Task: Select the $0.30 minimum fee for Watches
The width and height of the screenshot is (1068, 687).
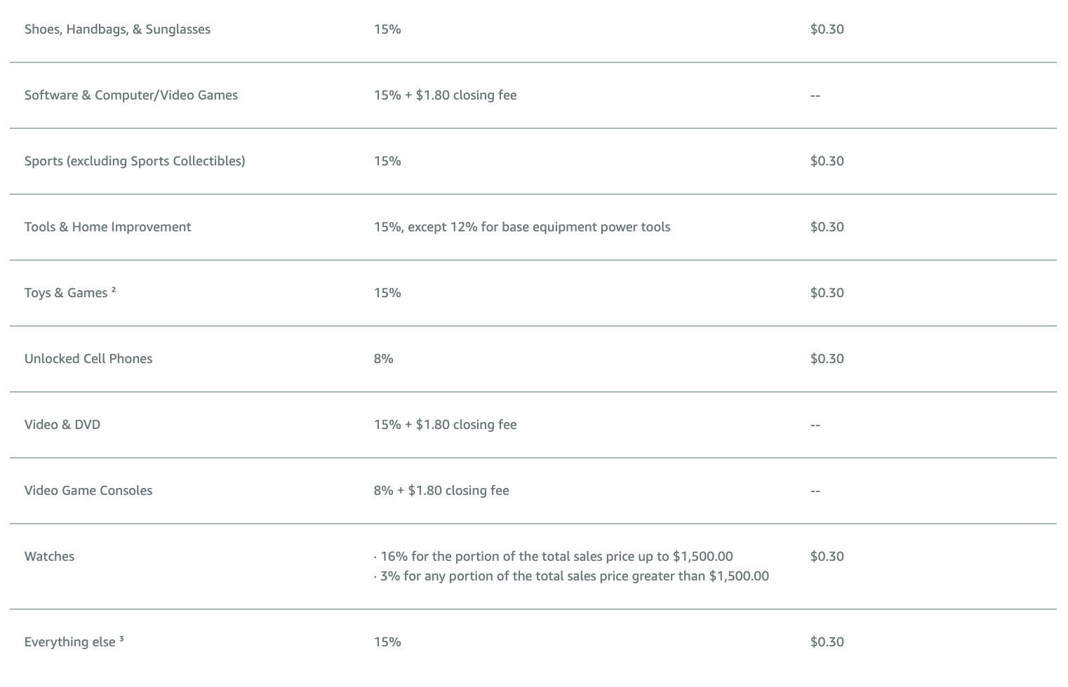Action: coord(827,557)
